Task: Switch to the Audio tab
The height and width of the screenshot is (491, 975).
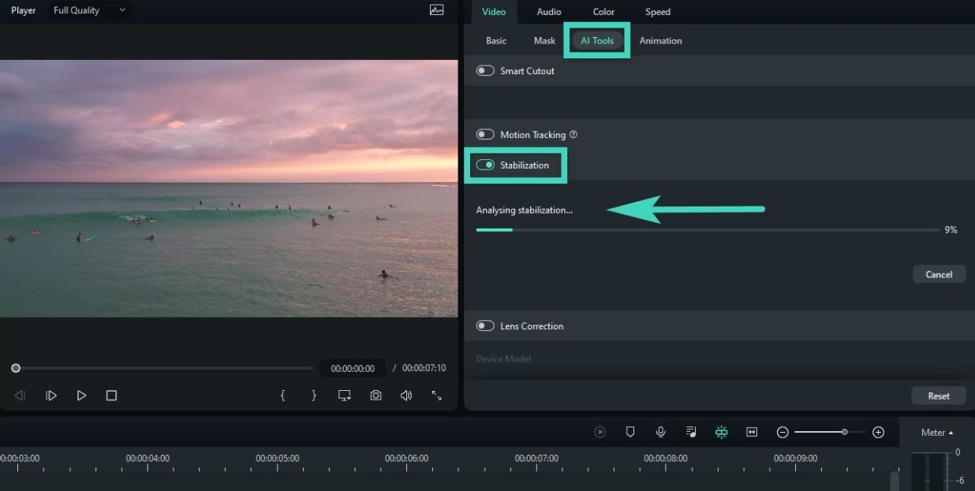Action: coord(549,12)
